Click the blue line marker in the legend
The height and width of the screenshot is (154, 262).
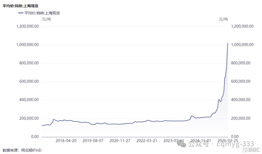tap(21, 13)
